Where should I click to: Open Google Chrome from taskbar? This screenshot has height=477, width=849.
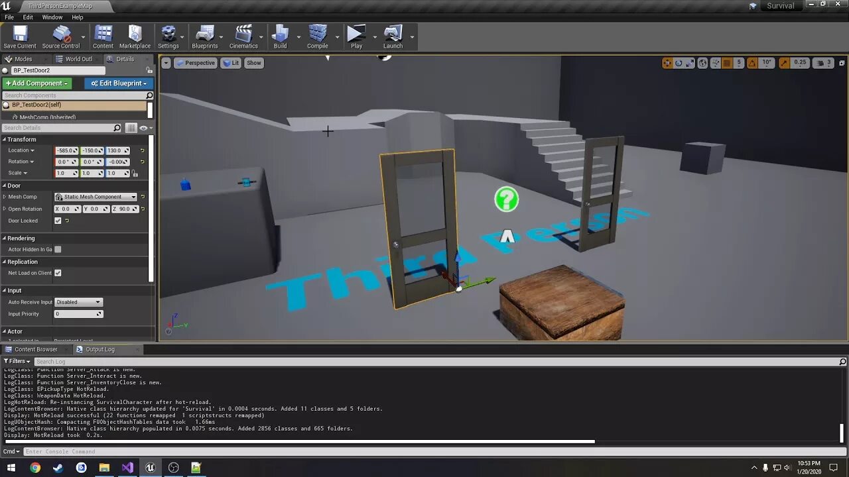(34, 468)
